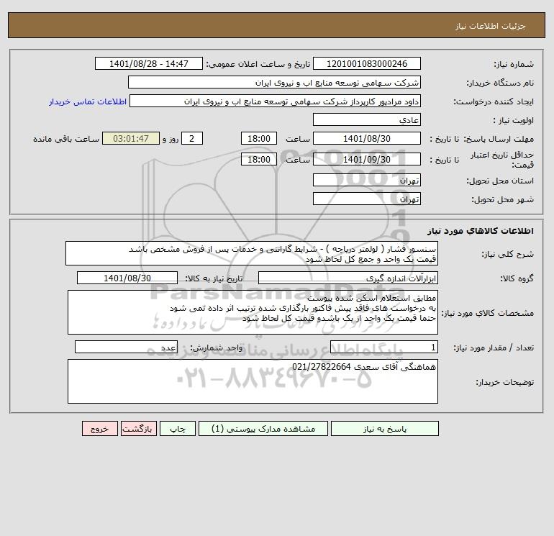554x536 pixels.
Task: Click response deadline date 1401/08/30 field
Action: 367,139
